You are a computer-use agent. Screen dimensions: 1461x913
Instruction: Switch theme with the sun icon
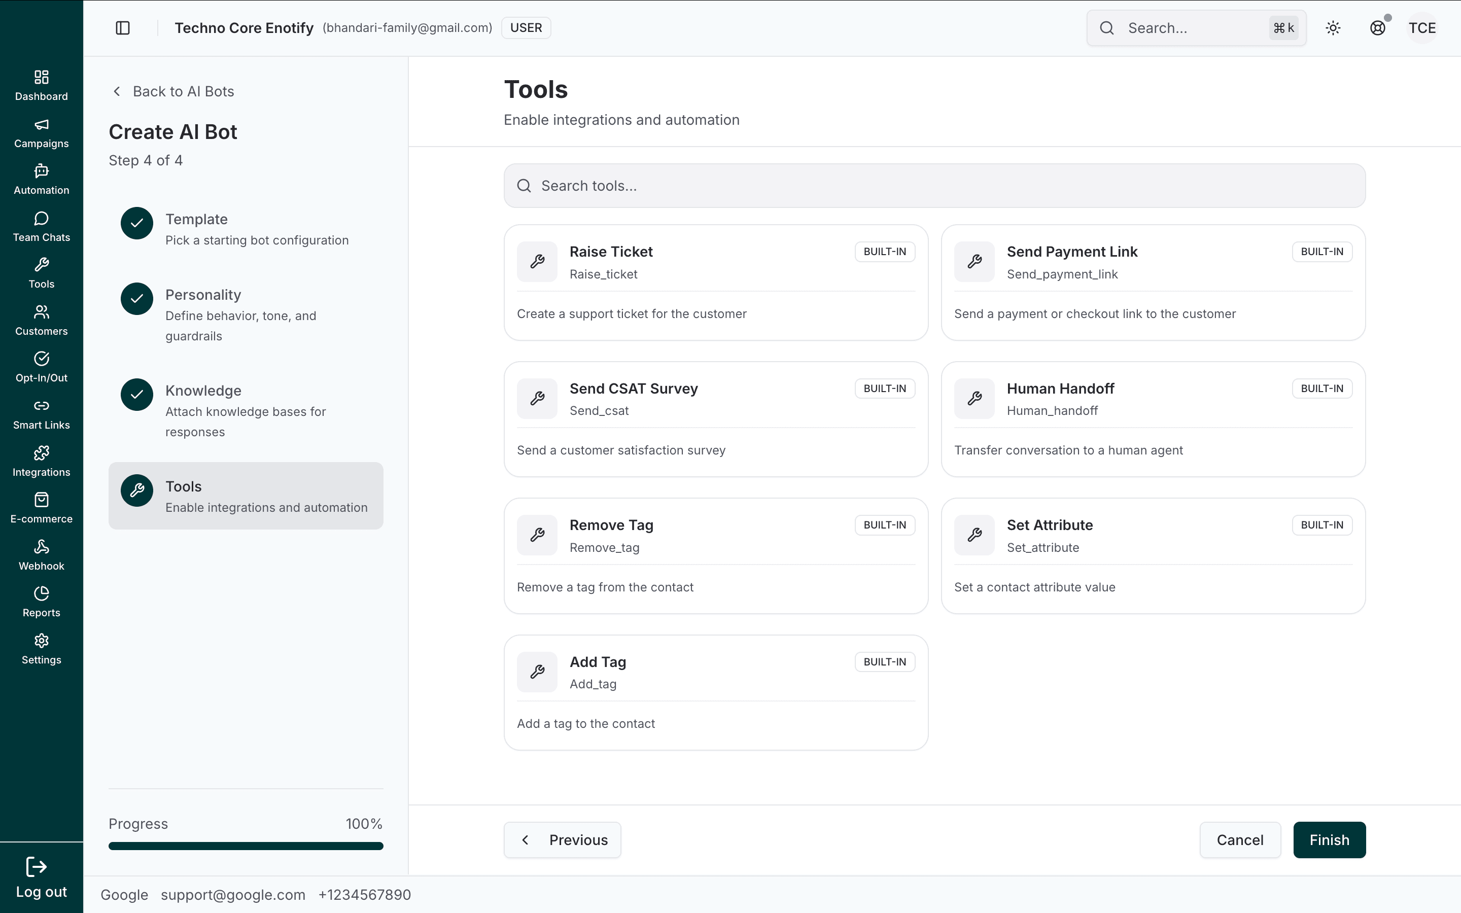(x=1333, y=28)
